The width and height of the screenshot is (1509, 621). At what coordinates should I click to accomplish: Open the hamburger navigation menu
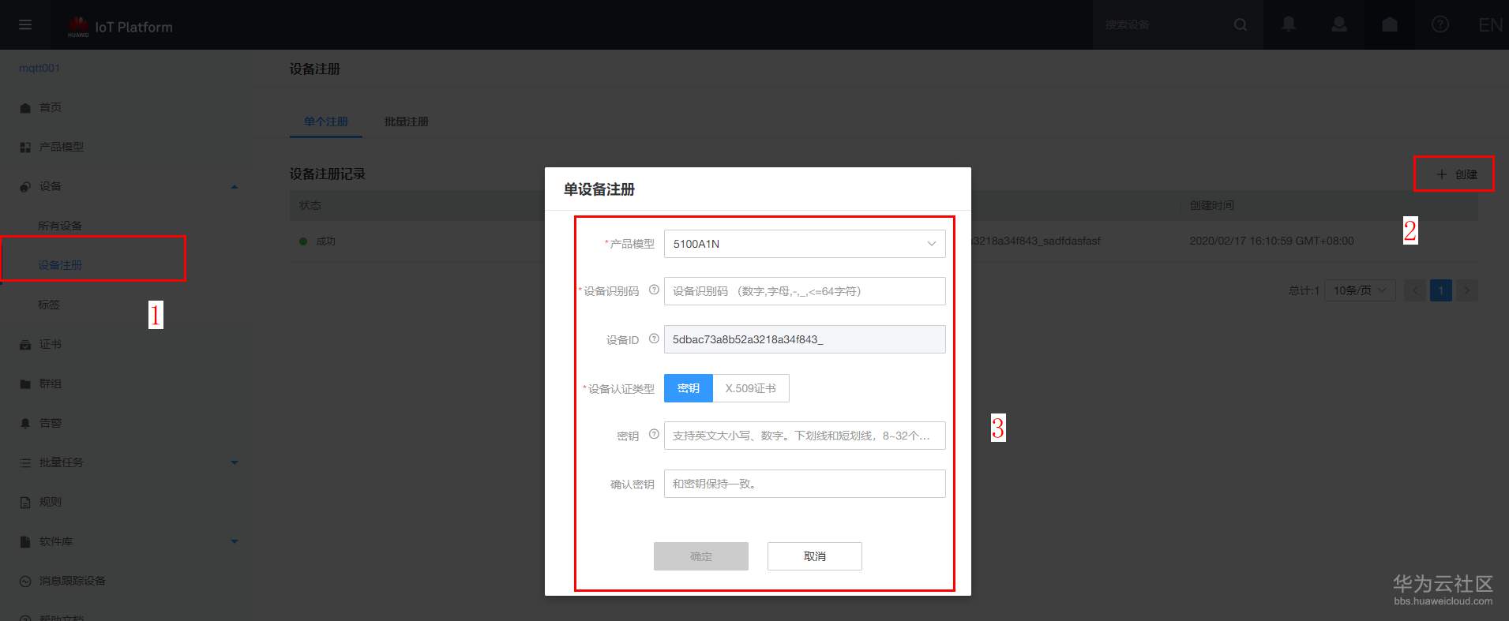click(25, 25)
